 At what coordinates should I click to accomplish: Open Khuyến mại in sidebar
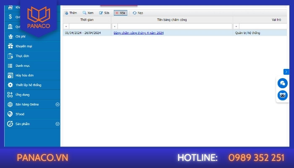point(32,46)
